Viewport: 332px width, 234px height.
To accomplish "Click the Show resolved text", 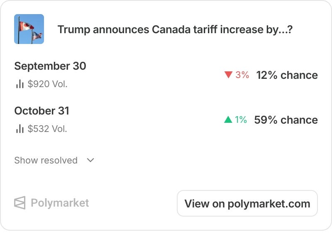I will (x=46, y=160).
